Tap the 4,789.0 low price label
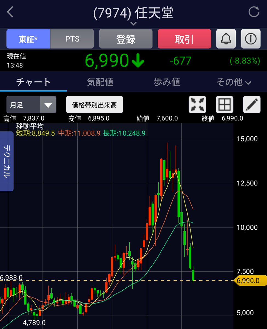Screen dimensions: 267x329 point(34,322)
